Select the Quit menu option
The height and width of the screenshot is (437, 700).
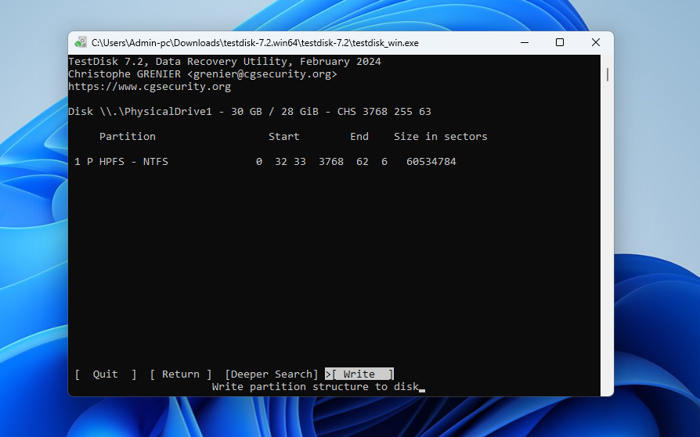[x=106, y=374]
